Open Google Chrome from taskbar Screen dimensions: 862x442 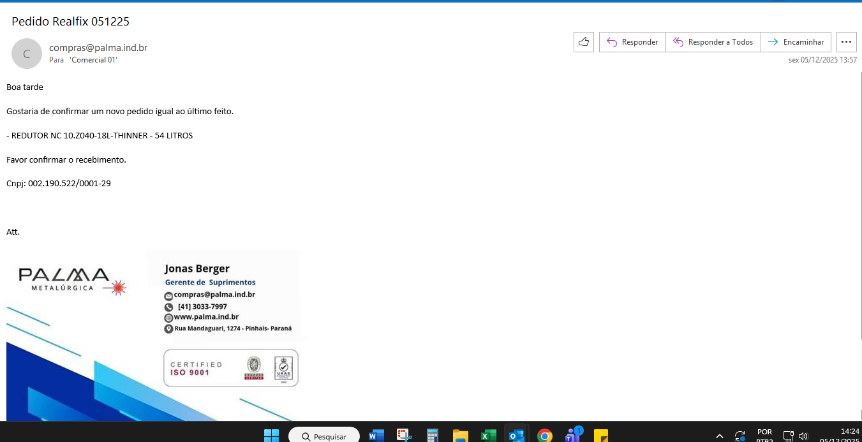[544, 436]
